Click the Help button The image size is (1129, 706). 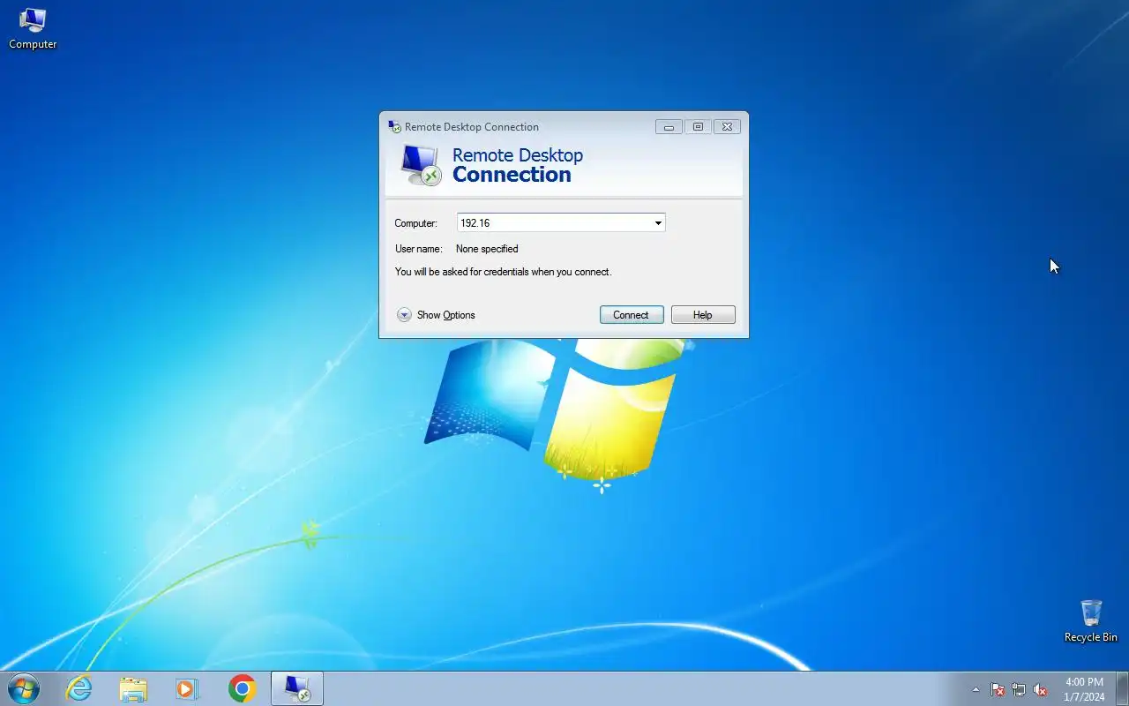pos(703,315)
